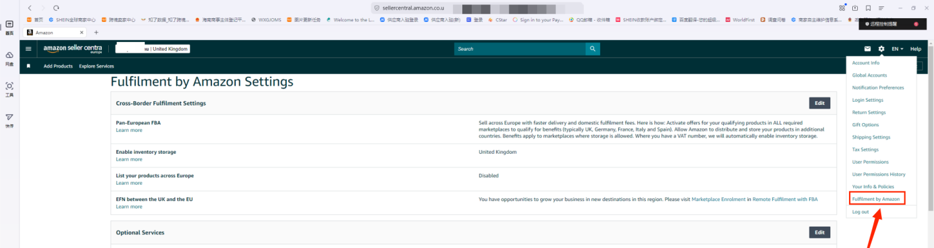Open the SHEIN全球商家中心 bookmark

(x=72, y=20)
